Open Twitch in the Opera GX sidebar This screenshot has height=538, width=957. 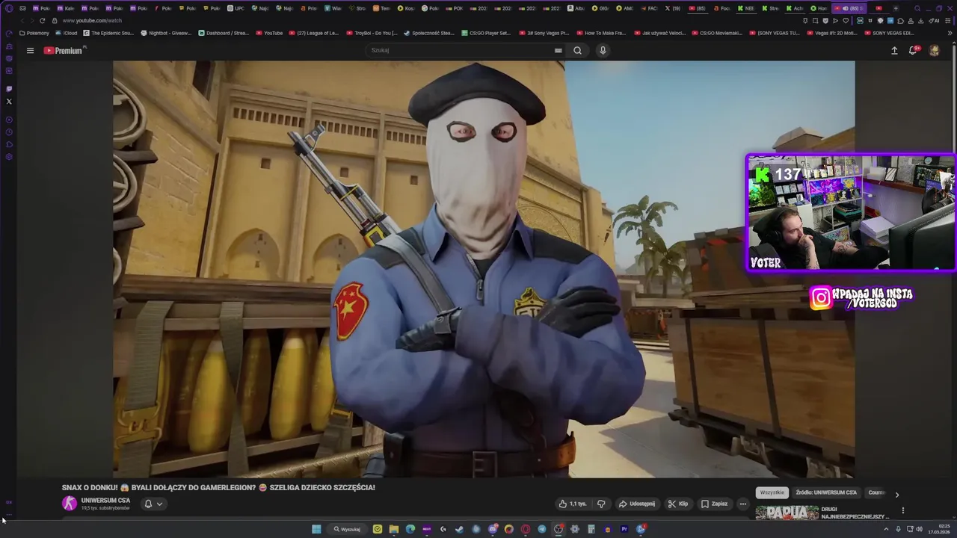9,88
